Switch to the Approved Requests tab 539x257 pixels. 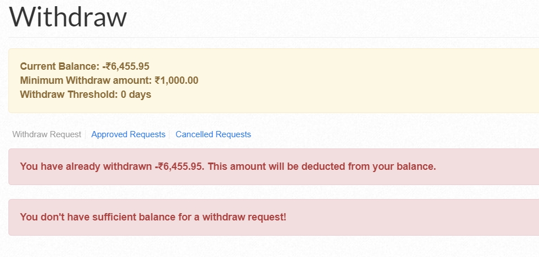128,134
